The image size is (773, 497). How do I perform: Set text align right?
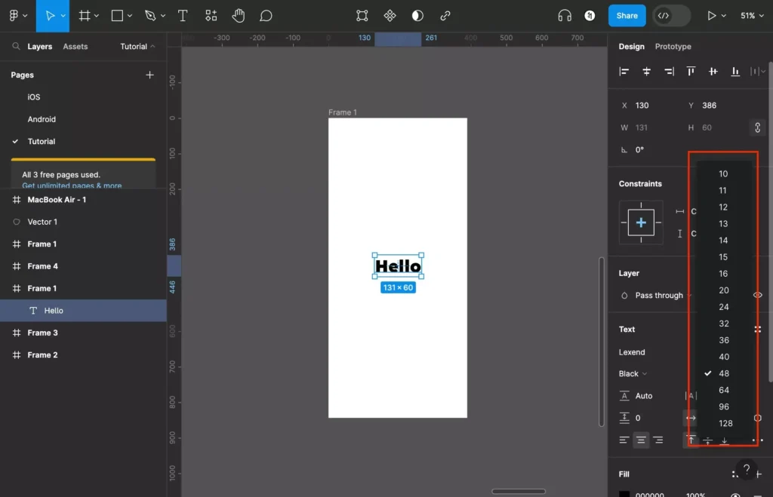[658, 440]
